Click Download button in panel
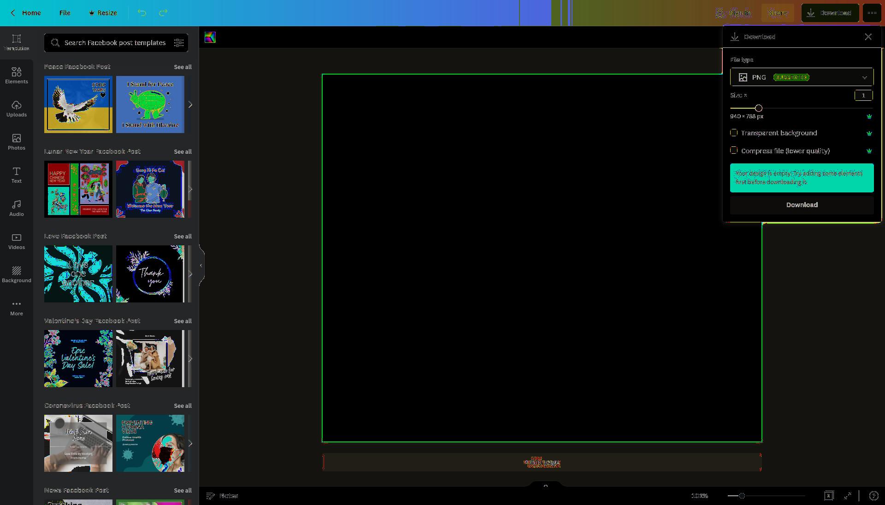The image size is (885, 505). (x=802, y=205)
